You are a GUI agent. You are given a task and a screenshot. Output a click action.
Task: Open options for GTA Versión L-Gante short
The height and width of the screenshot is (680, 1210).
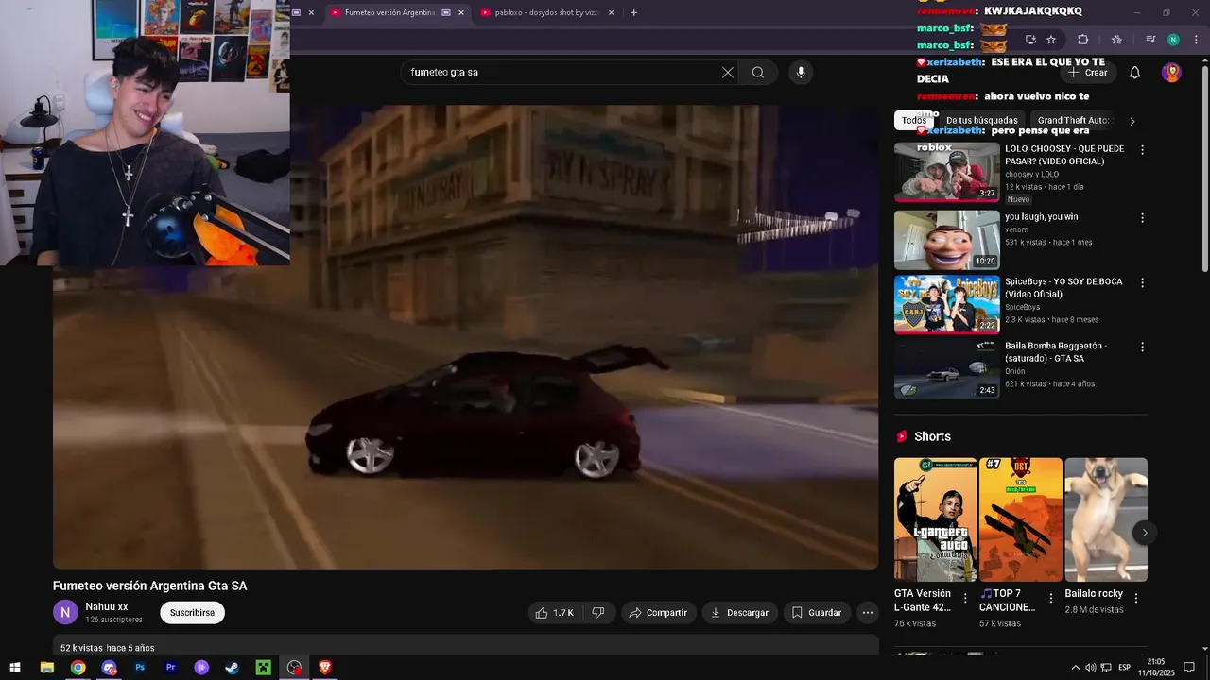click(x=965, y=598)
